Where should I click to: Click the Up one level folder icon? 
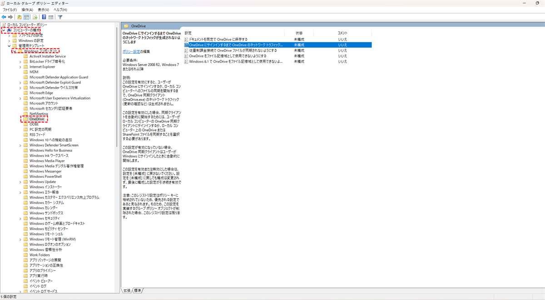click(x=20, y=17)
